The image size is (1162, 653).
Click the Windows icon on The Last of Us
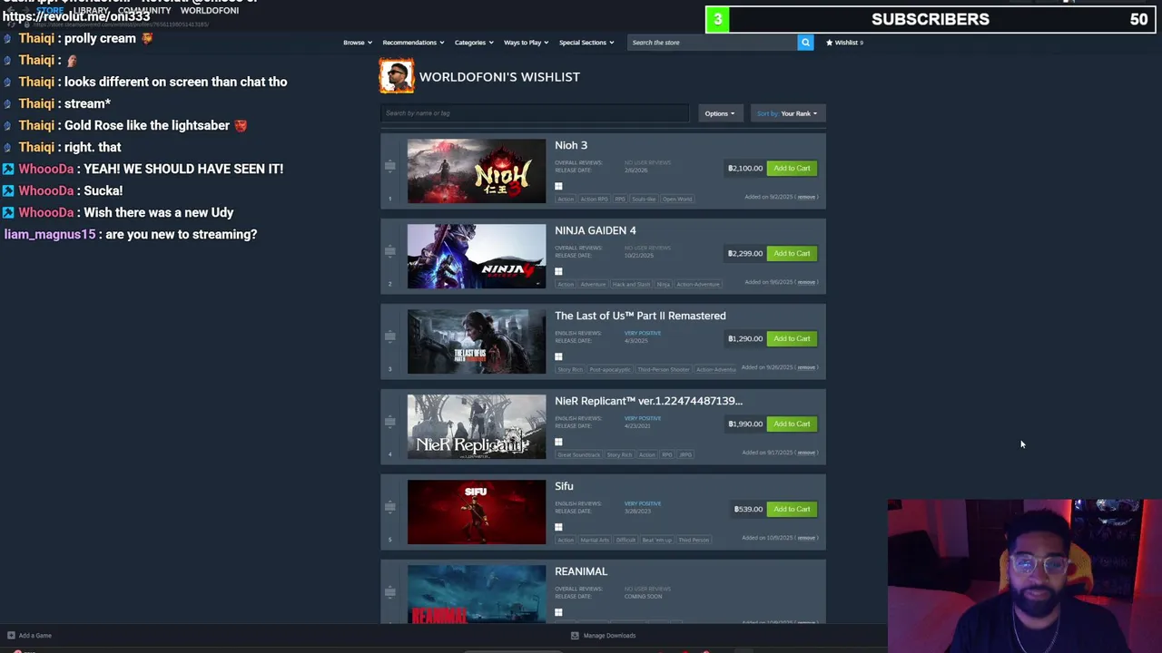tap(558, 356)
